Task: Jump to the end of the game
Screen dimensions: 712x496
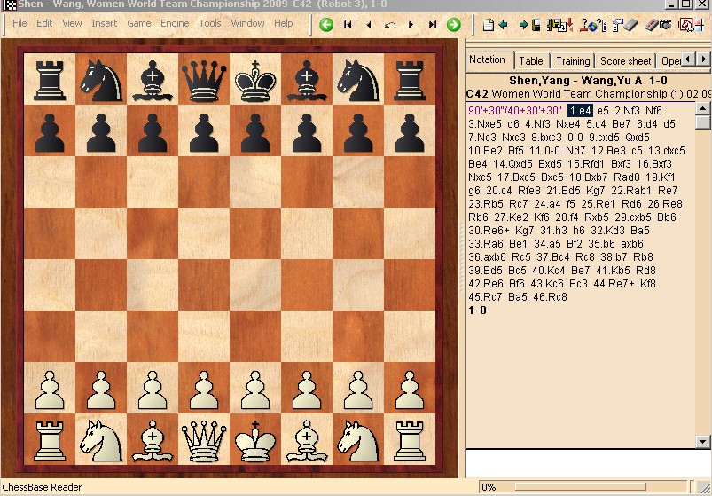Action: click(433, 25)
